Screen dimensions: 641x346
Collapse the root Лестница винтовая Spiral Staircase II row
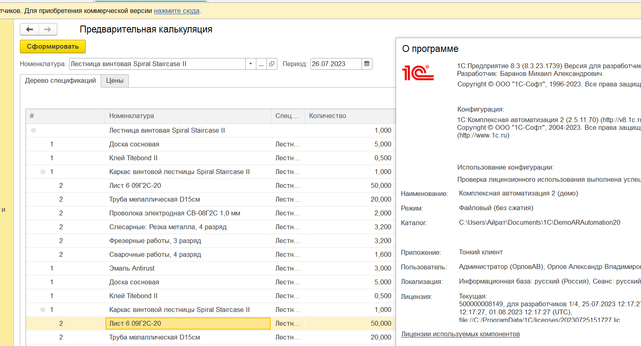[x=34, y=130]
